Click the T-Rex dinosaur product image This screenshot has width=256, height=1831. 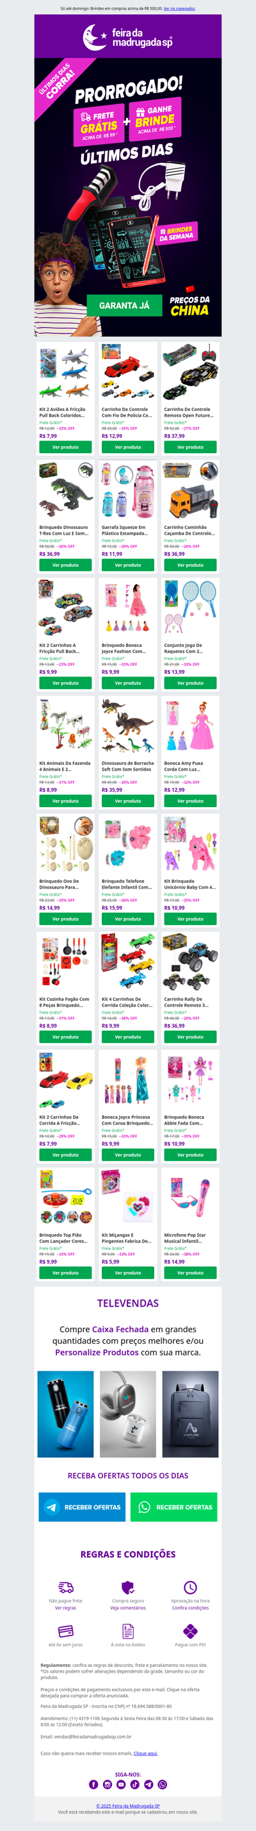65,490
